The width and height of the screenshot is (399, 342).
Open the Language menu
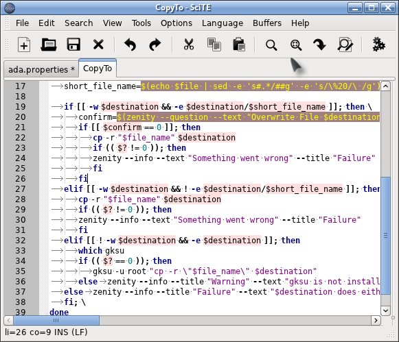point(223,23)
